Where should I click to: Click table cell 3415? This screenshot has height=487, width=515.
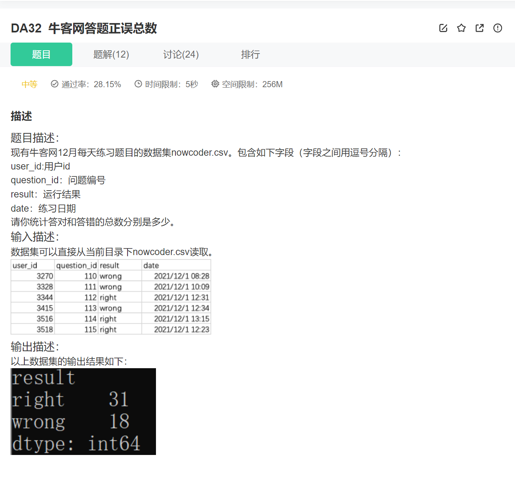[32, 308]
